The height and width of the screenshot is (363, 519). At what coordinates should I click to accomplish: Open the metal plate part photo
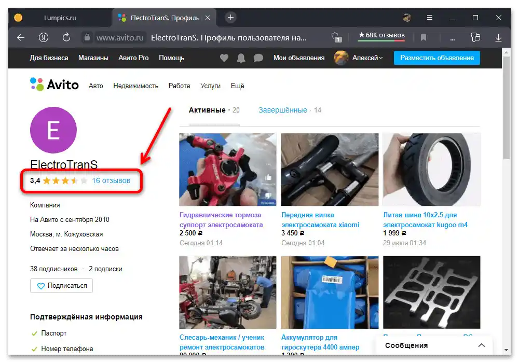432,292
